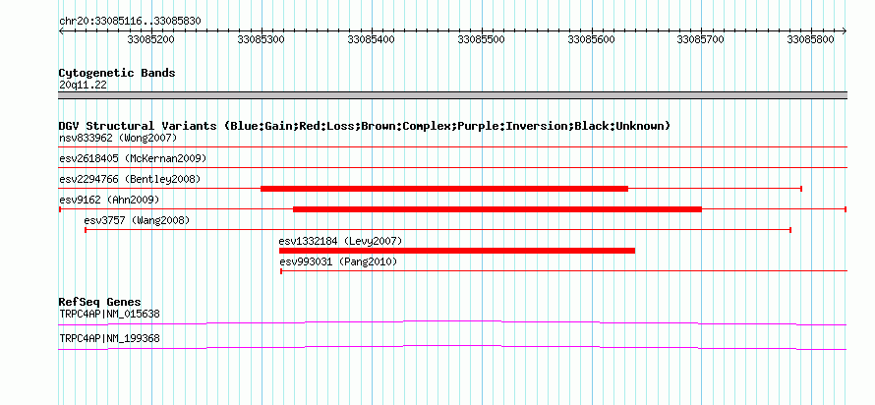Image resolution: width=875 pixels, height=405 pixels.
Task: Open the RefSeq Genes track title
Action: pos(99,303)
